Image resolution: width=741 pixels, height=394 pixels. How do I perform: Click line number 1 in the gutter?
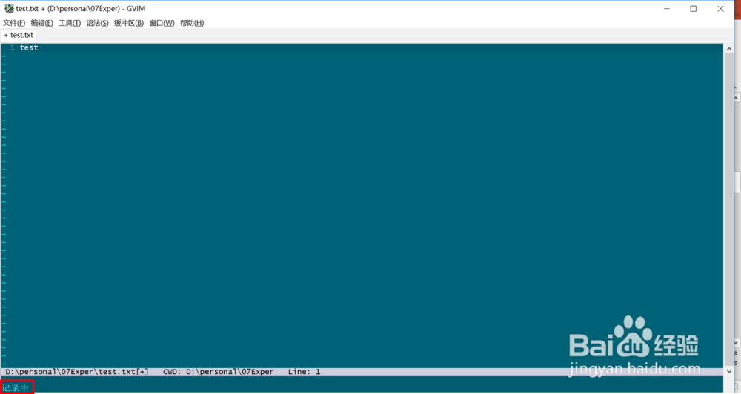pyautogui.click(x=13, y=47)
